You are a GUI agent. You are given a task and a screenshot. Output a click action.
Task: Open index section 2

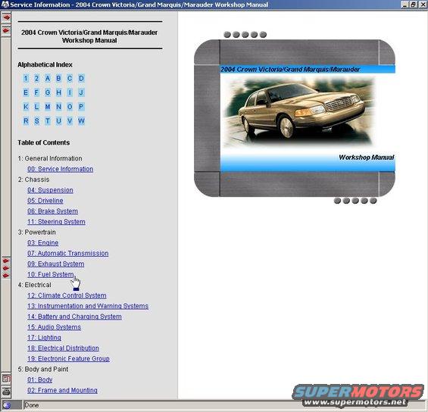coord(36,79)
